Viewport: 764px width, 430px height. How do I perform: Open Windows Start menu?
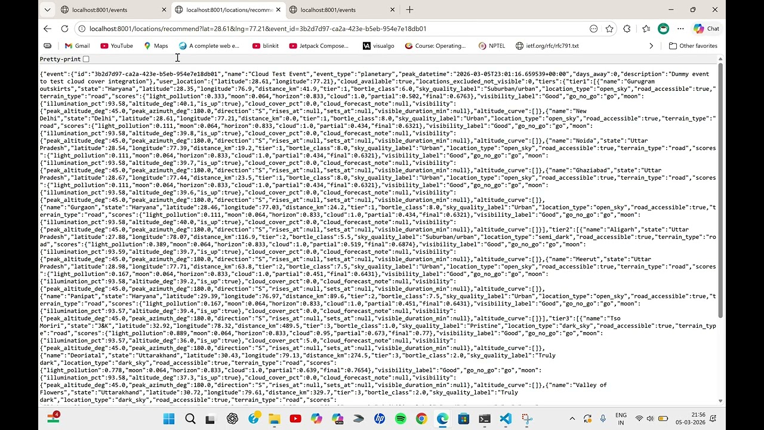(x=169, y=419)
